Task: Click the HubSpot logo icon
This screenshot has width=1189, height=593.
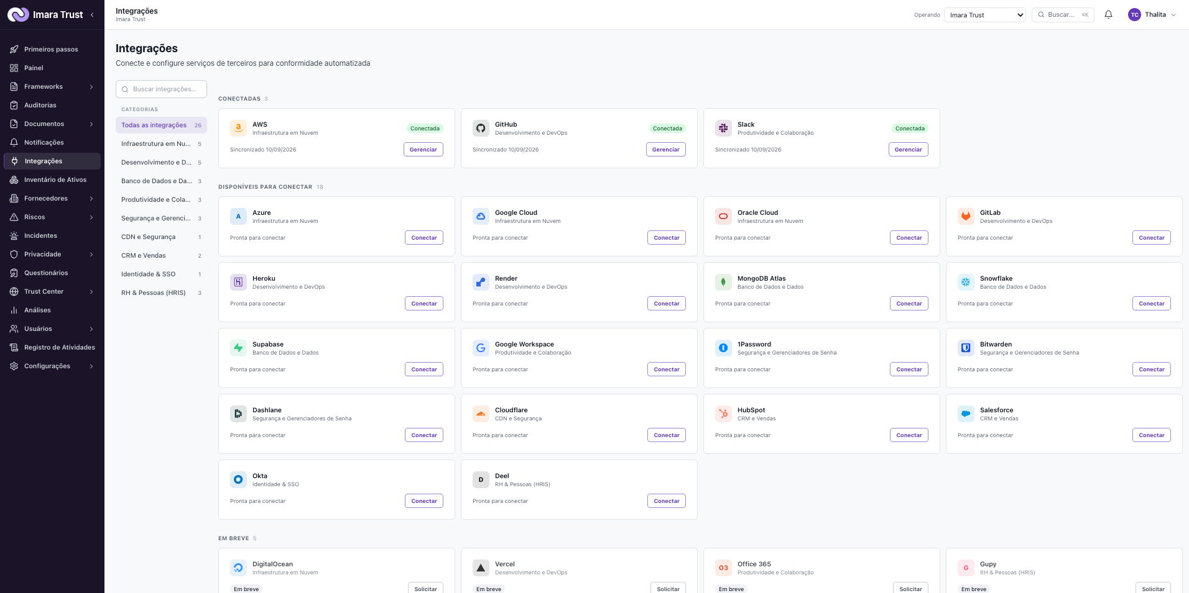Action: click(723, 414)
